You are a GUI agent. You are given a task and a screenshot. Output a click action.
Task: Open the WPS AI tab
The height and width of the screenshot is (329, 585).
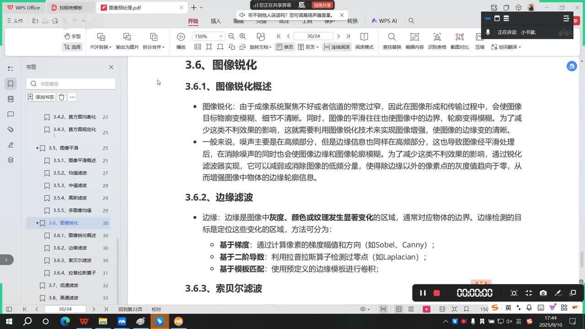tap(384, 21)
